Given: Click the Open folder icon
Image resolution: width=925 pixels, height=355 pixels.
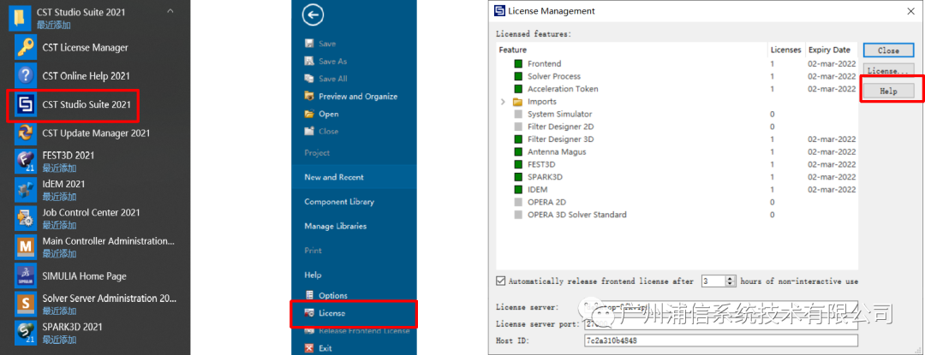Looking at the screenshot, I should coord(308,114).
